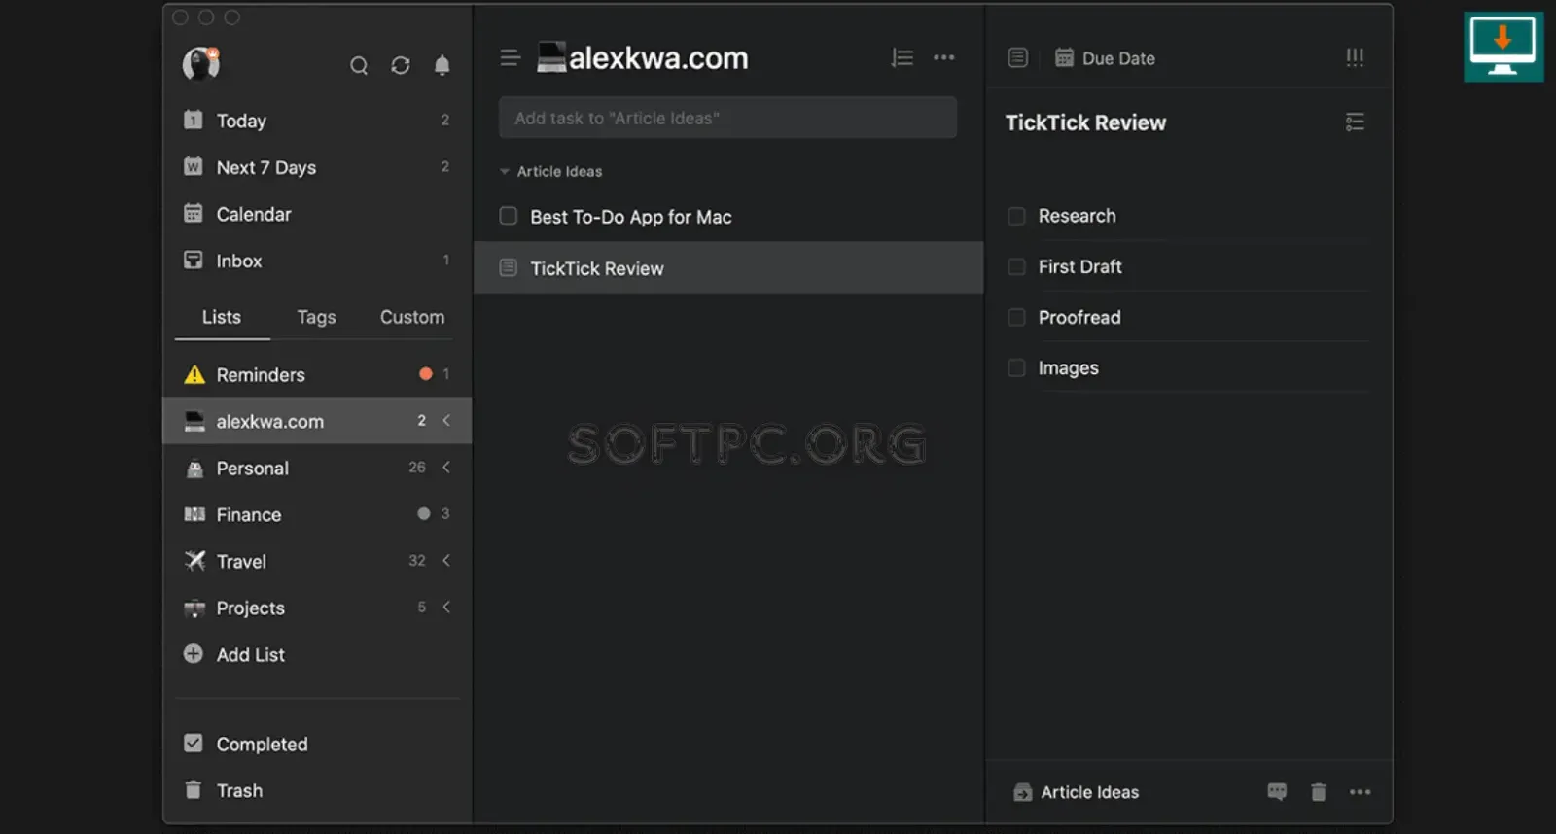Click the task description icon beside Due Date
This screenshot has width=1556, height=834.
[x=1018, y=57]
